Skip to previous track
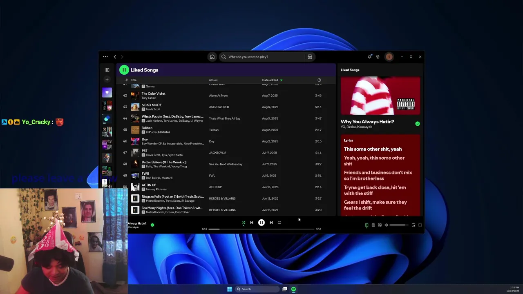523x294 pixels. point(252,223)
